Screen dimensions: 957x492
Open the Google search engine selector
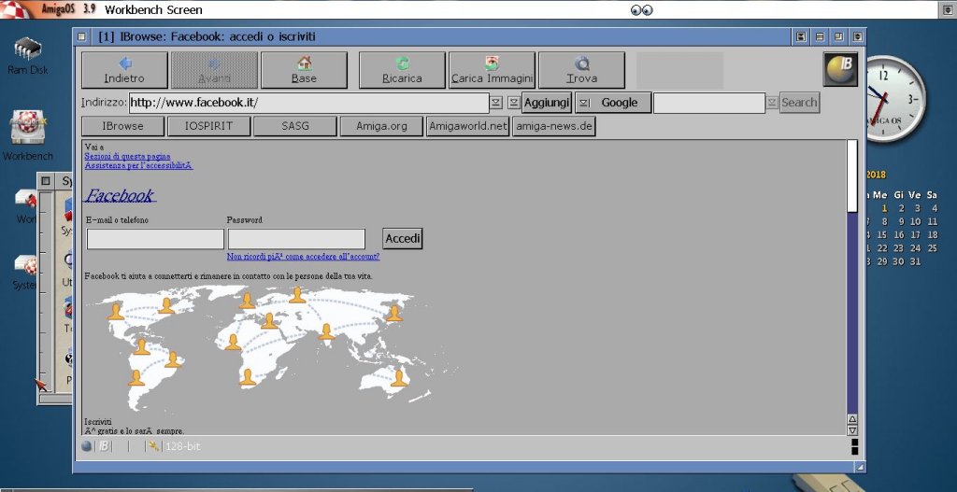coord(612,103)
